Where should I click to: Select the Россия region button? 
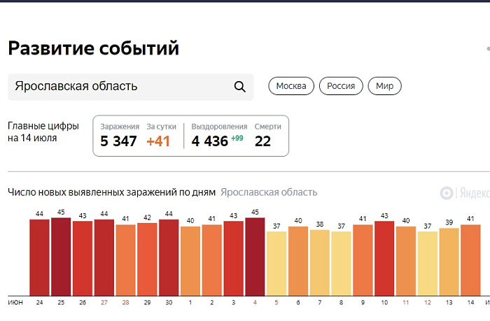(x=341, y=87)
